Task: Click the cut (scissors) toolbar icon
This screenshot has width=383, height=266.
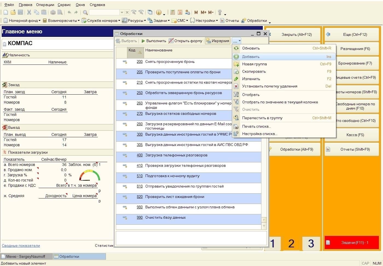Action: tap(29, 12)
